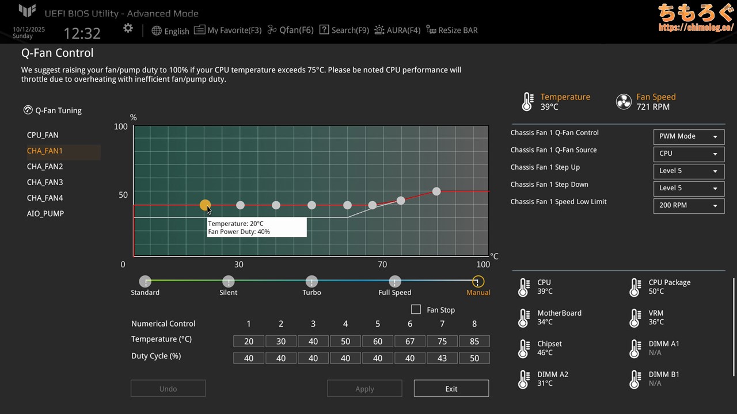The image size is (737, 414).
Task: Open My Favorite(F3) from top bar
Action: point(228,30)
